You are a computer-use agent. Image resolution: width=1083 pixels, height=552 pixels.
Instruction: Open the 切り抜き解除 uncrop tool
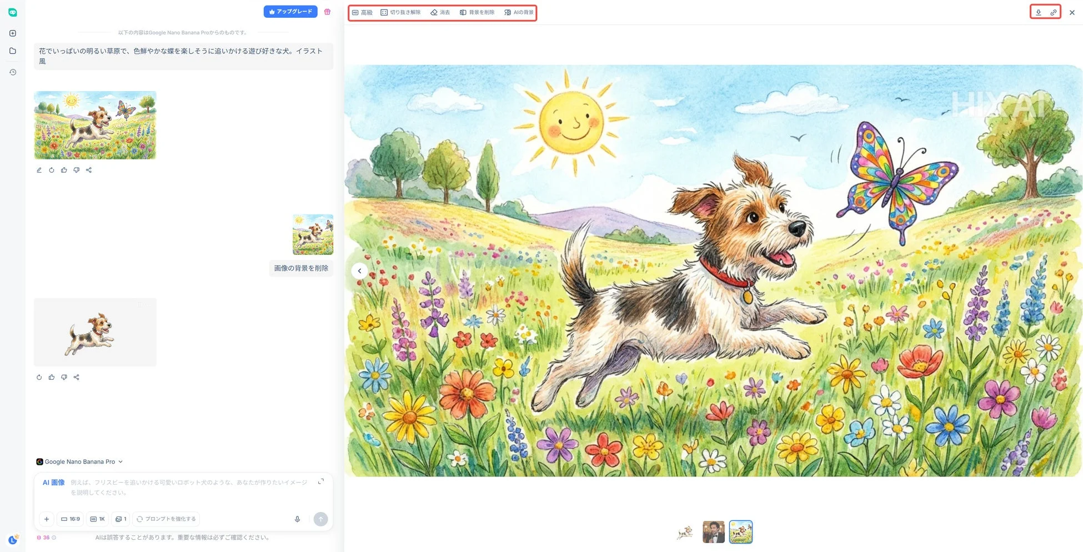pos(402,12)
